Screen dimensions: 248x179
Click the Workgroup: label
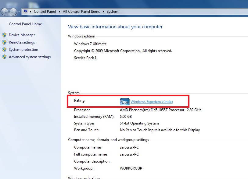click(84, 168)
